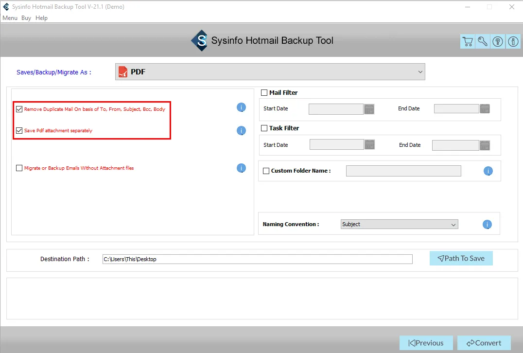Uncheck Save Pdf attachment separately
Screen dimensions: 523x353
(x=19, y=130)
